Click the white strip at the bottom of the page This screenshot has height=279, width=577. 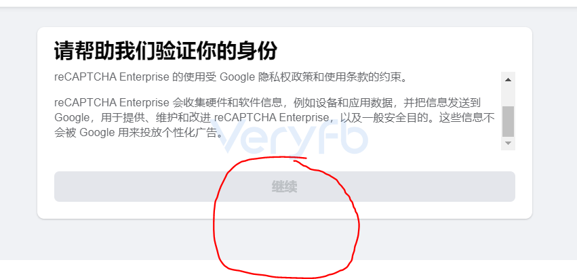point(111,270)
